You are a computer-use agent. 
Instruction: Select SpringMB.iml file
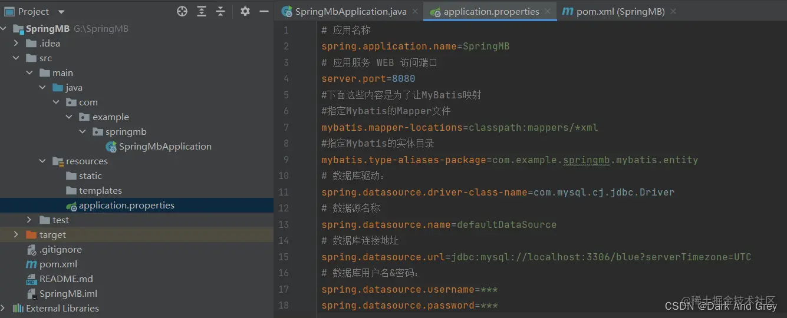tap(68, 294)
